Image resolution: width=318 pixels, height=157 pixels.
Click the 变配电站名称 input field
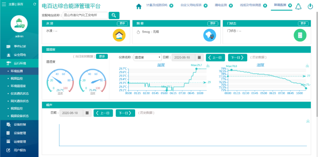[85, 16]
